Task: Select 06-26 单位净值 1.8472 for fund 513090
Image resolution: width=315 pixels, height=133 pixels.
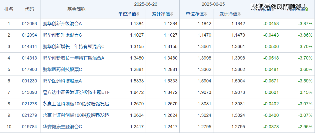Action: 137,92
